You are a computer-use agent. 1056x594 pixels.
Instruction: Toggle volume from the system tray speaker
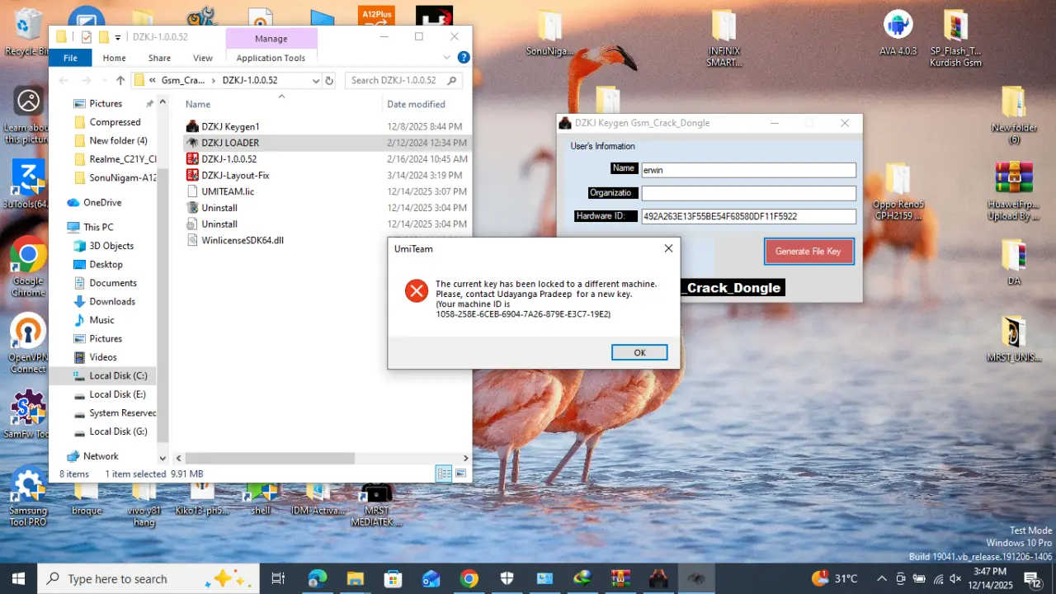[955, 578]
